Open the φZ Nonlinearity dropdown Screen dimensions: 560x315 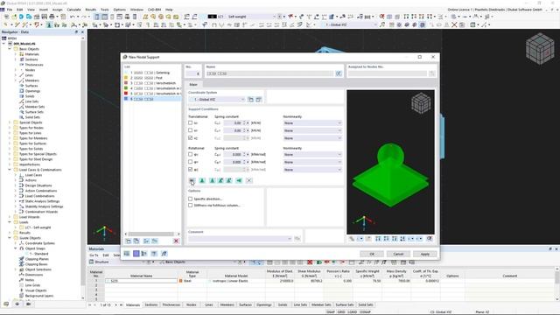tap(312, 169)
